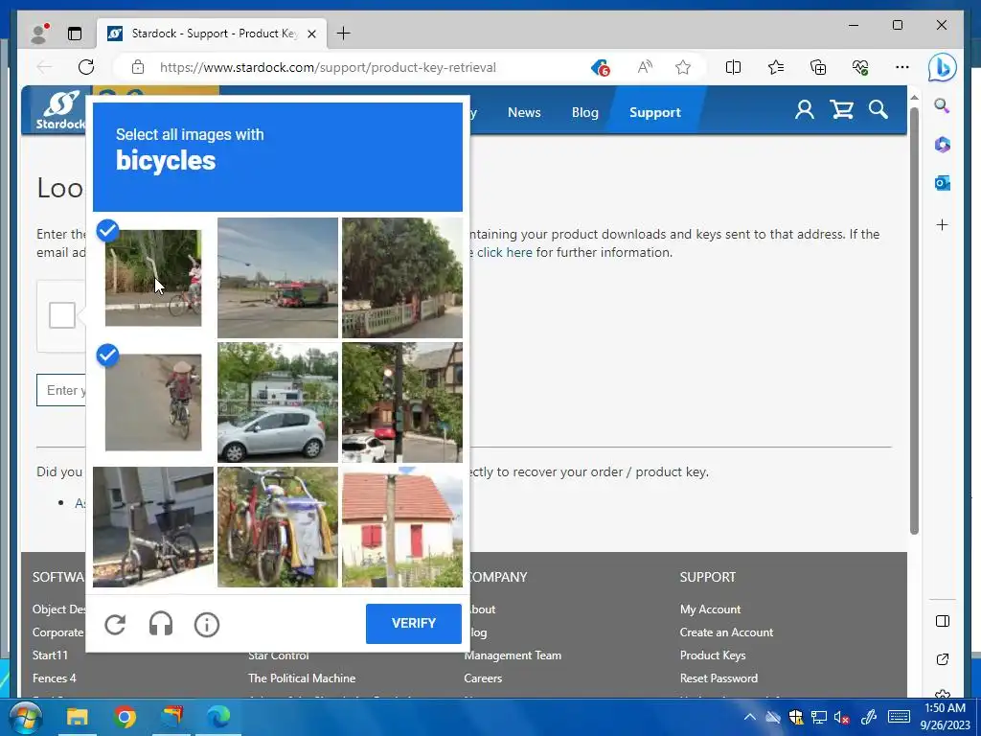This screenshot has width=981, height=736.
Task: Open the tab actions menu icon
Action: click(x=75, y=34)
